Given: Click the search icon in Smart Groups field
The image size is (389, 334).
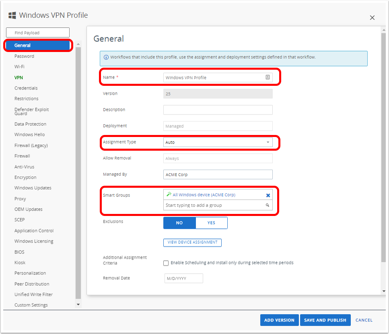Looking at the screenshot, I should [x=268, y=205].
